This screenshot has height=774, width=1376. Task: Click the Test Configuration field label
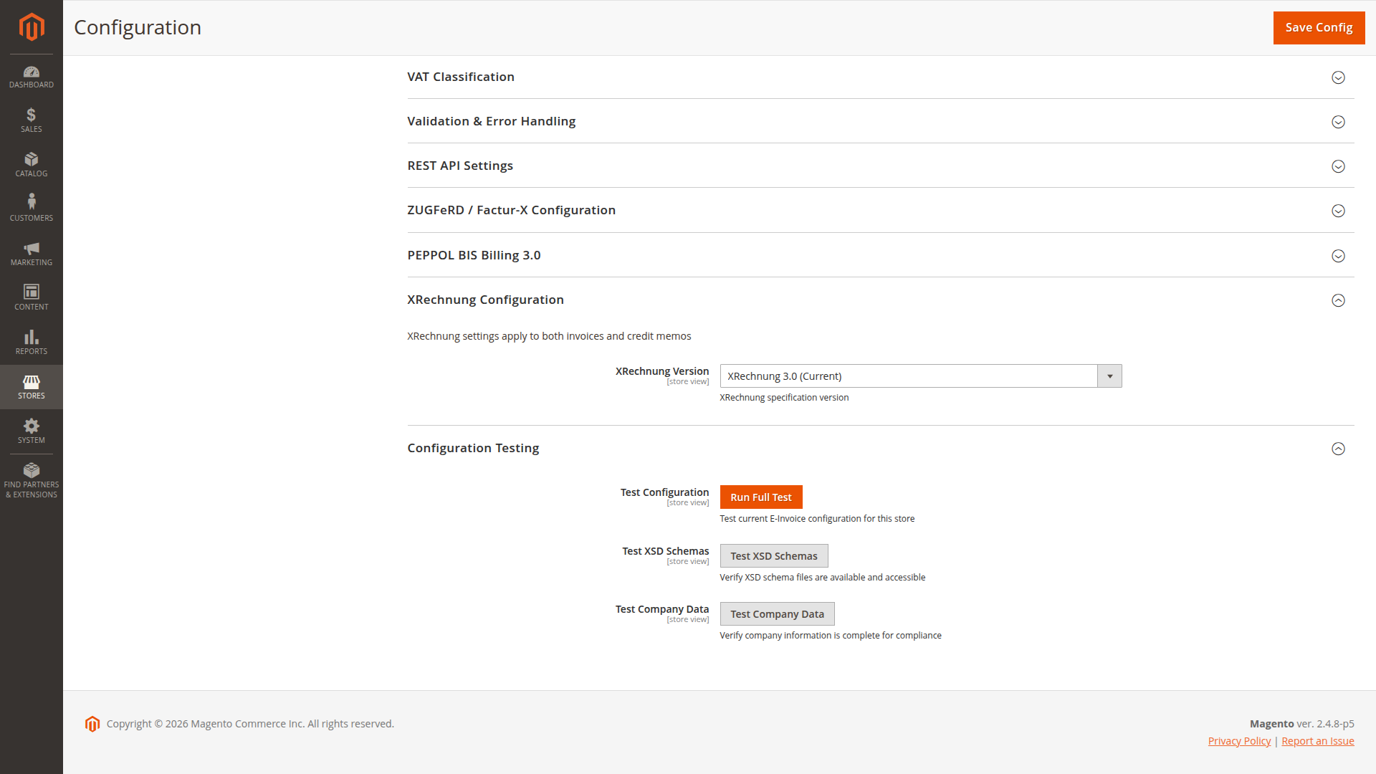tap(664, 492)
